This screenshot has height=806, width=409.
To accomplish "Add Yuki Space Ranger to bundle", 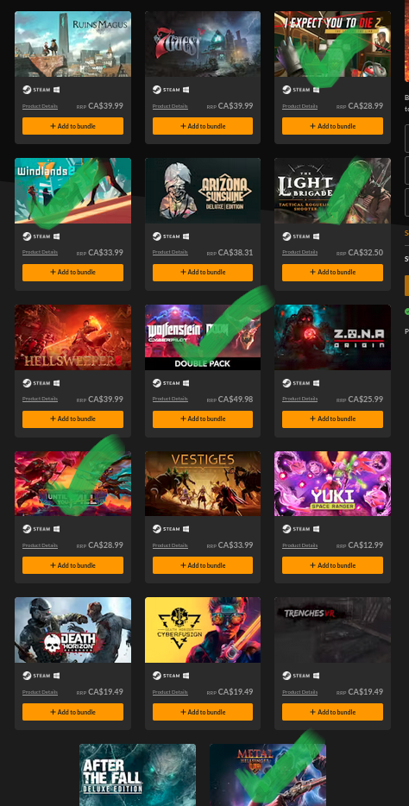I will tap(332, 565).
